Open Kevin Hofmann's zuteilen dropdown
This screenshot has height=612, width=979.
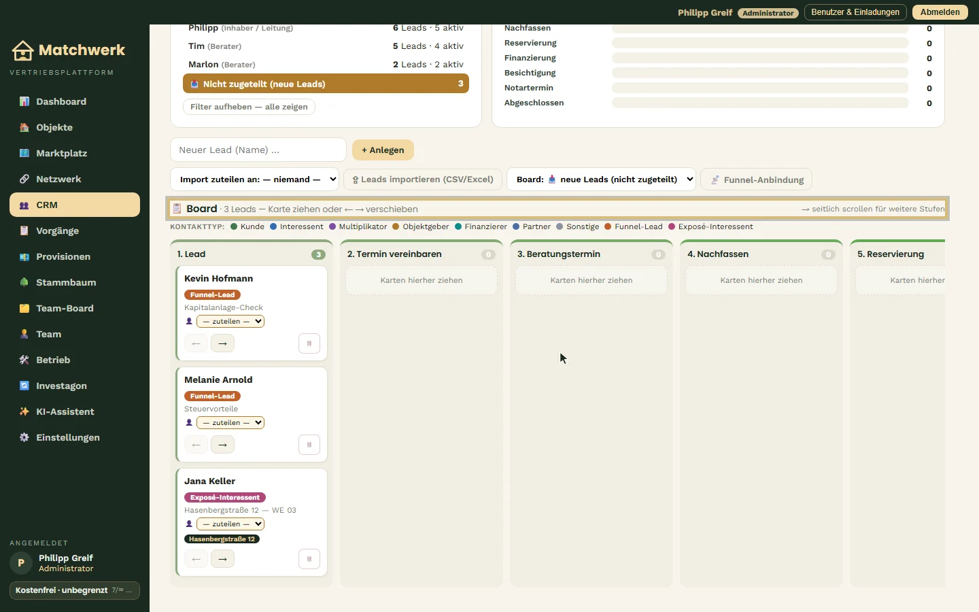pyautogui.click(x=230, y=322)
